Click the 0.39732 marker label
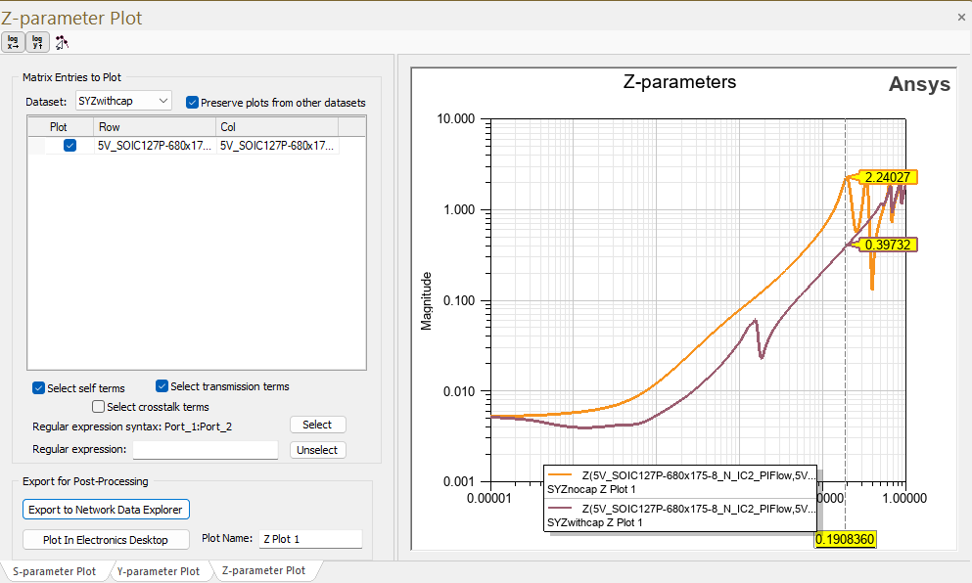The height and width of the screenshot is (583, 972). 888,245
